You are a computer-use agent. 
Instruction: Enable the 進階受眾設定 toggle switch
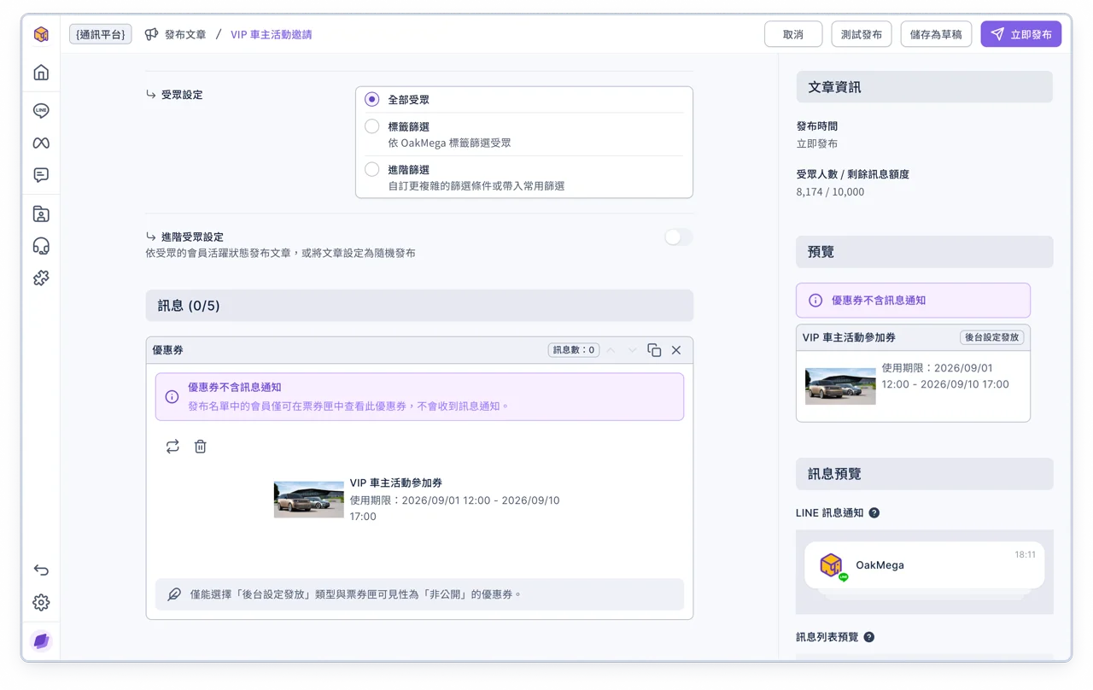(679, 237)
